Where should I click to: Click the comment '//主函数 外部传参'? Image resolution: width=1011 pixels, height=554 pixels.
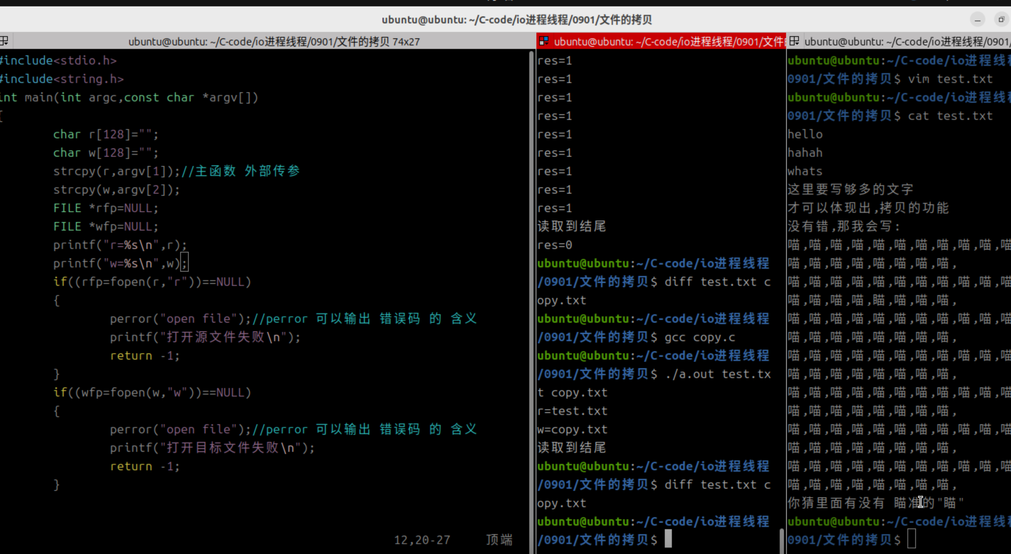[x=241, y=171]
